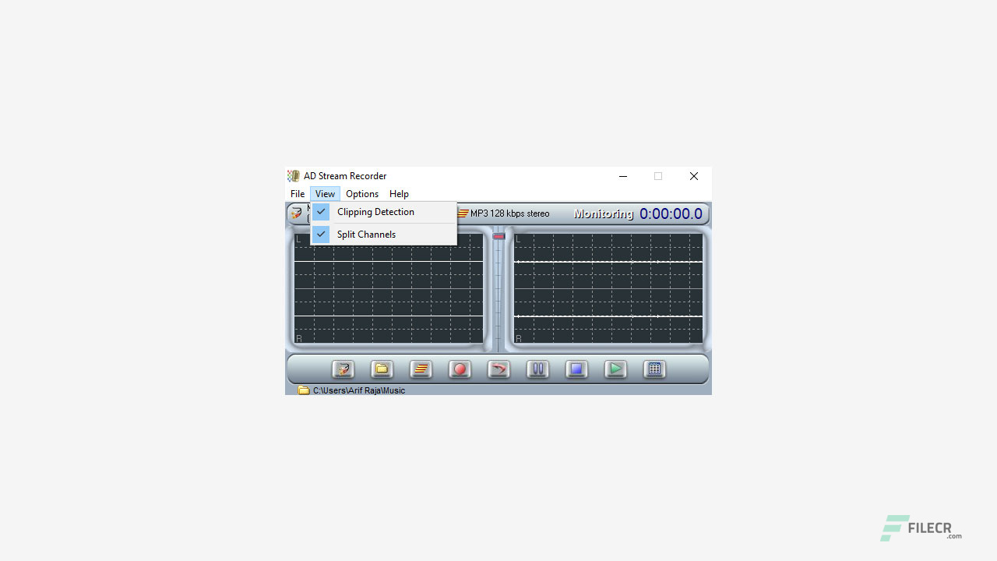Viewport: 997px width, 561px height.
Task: Play the recording with the green Play button
Action: click(615, 369)
